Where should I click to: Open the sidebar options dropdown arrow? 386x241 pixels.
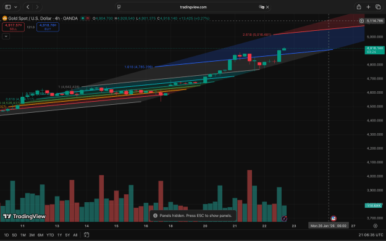click(15, 7)
